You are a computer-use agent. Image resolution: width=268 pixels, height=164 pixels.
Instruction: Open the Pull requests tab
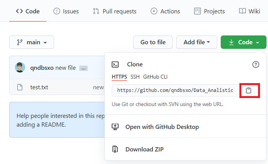pos(114,11)
